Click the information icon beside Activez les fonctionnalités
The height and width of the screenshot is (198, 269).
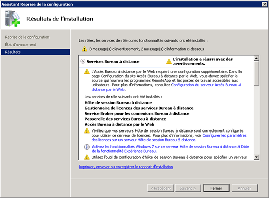point(87,147)
